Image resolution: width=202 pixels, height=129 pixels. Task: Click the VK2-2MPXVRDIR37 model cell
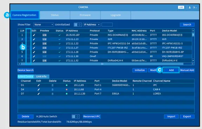pyautogui.click(x=172, y=56)
